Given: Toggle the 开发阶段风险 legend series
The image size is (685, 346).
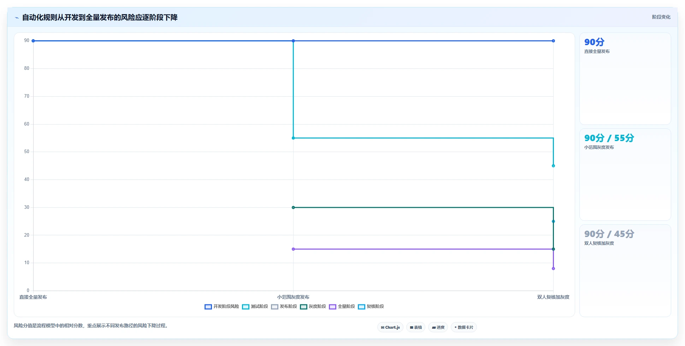Looking at the screenshot, I should pyautogui.click(x=222, y=306).
